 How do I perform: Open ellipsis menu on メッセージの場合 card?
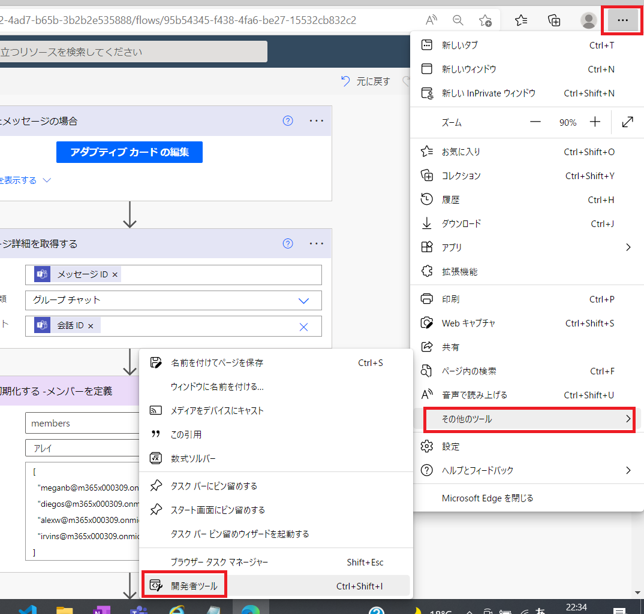pos(316,120)
